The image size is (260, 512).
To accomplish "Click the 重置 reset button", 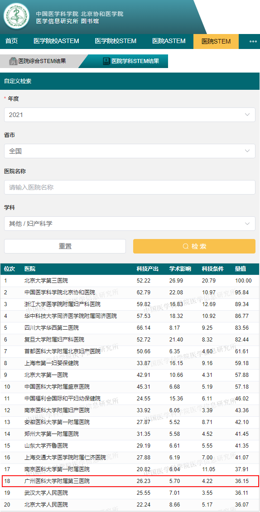I will point(65,246).
